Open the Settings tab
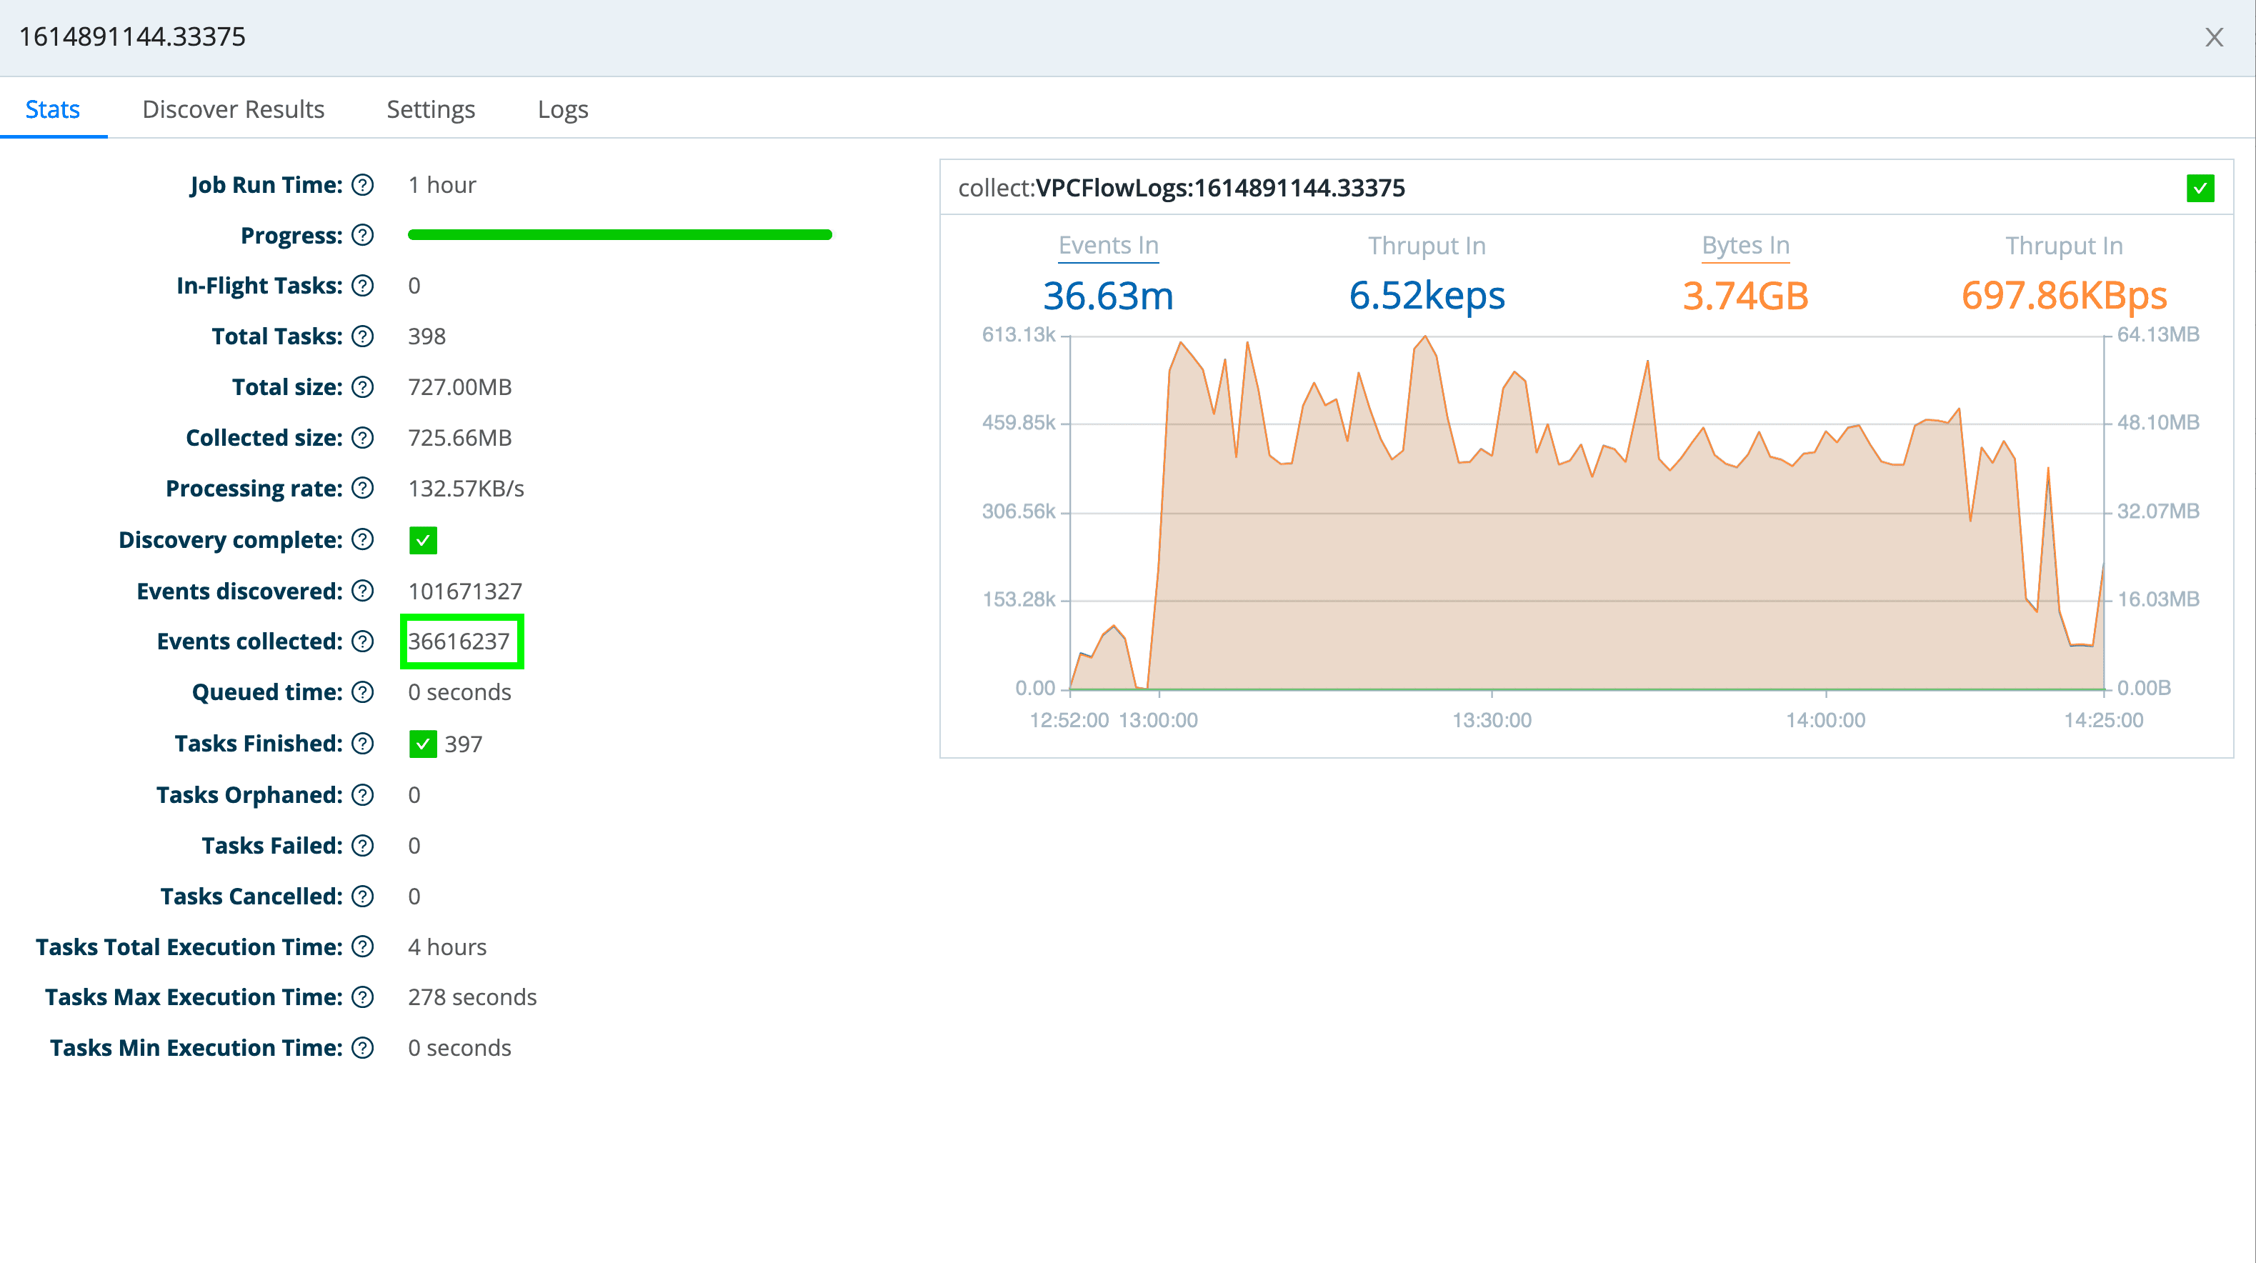 (430, 109)
